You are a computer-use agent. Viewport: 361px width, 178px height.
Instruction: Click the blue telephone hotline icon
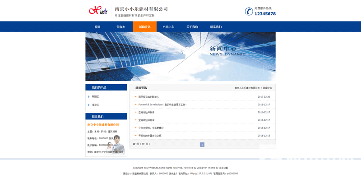(x=249, y=11)
